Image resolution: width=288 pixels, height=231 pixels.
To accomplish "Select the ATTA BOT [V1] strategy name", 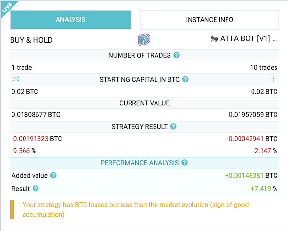I will tap(249, 38).
